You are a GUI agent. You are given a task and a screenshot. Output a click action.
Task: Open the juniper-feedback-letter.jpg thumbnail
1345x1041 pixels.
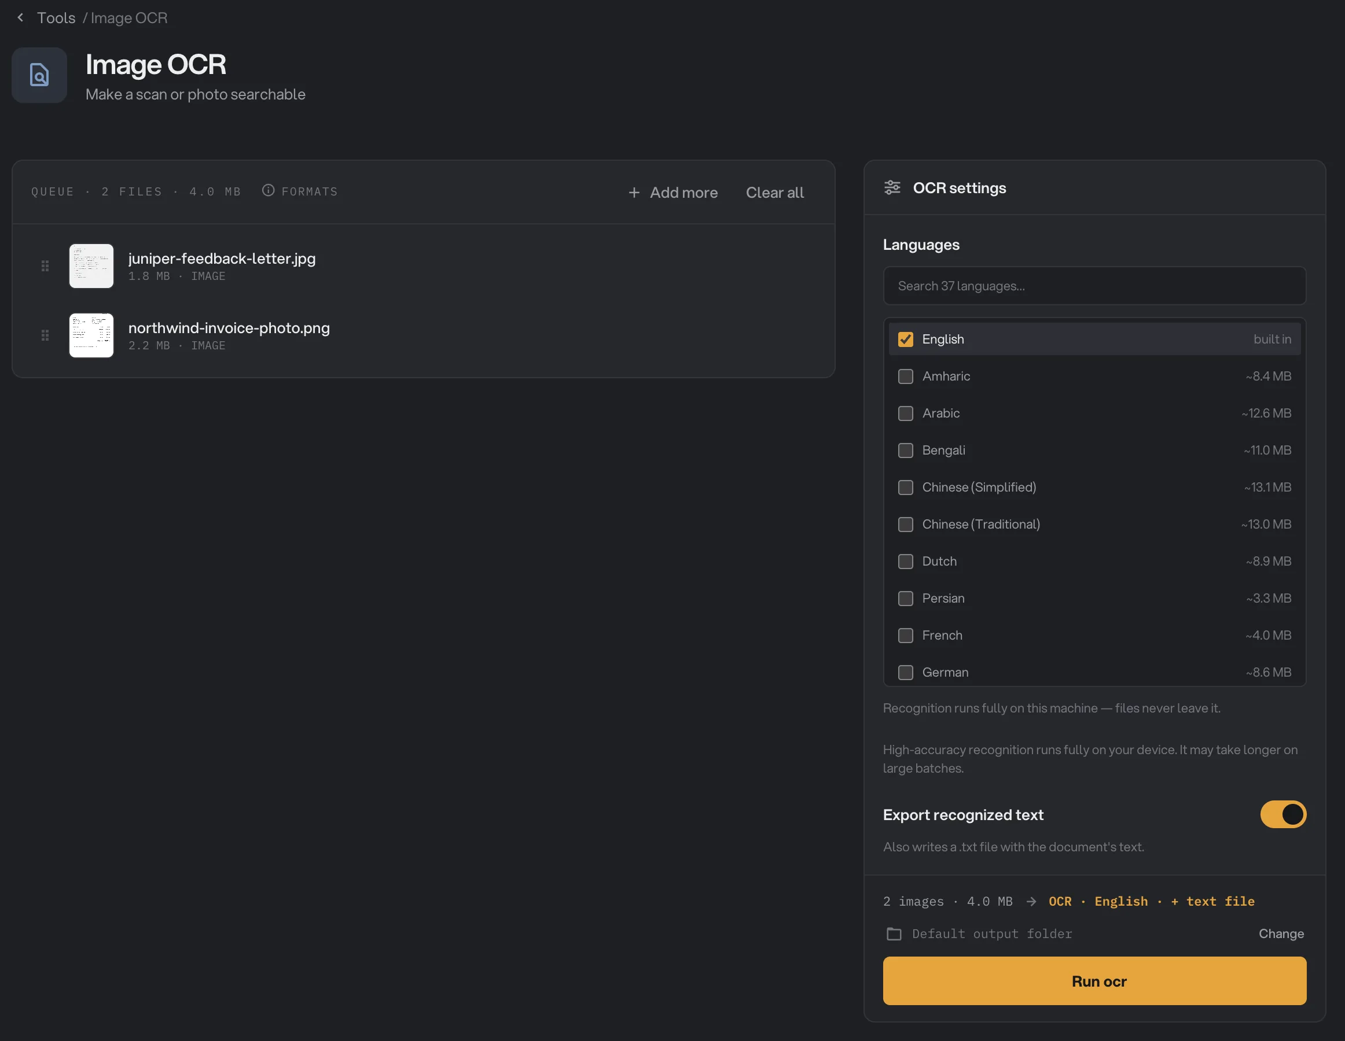tap(91, 266)
